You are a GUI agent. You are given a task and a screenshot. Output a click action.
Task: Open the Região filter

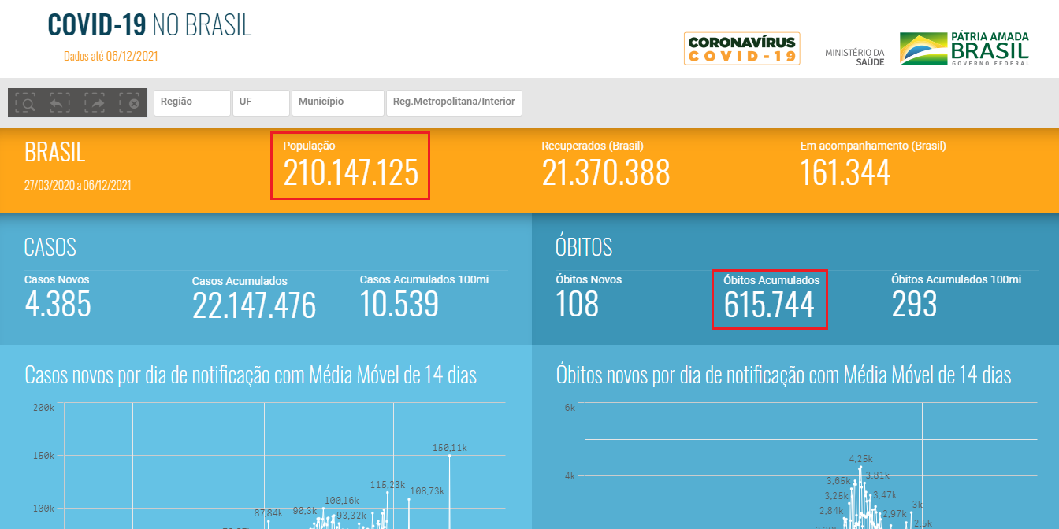(x=192, y=102)
